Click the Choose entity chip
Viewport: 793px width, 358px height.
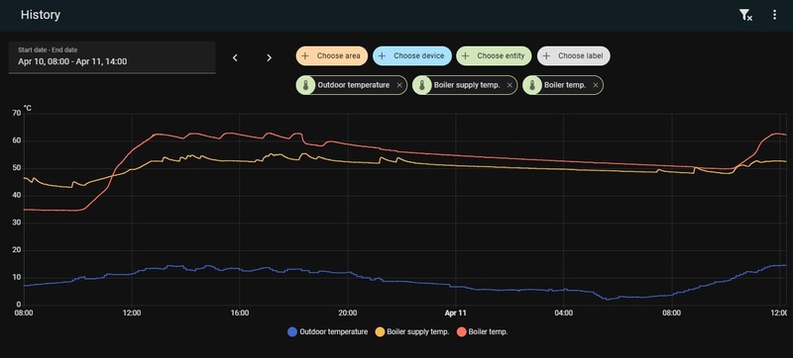coord(494,56)
